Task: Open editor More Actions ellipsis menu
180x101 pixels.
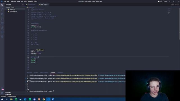Action: [178, 4]
